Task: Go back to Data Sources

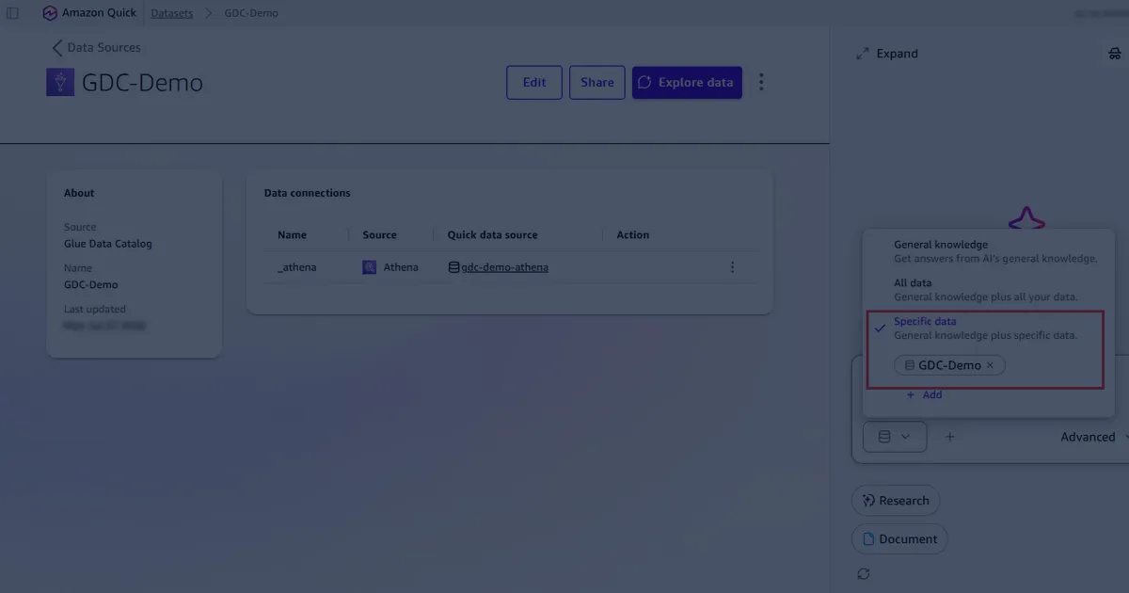Action: [96, 47]
